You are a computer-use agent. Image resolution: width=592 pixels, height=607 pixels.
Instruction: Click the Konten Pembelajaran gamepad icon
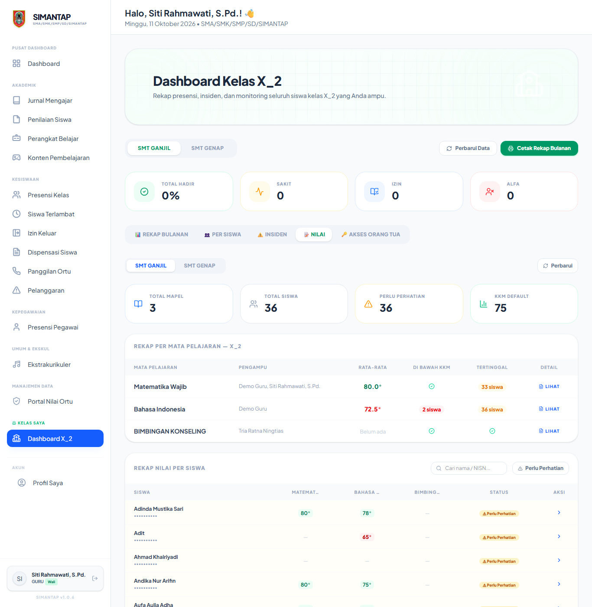tap(16, 158)
